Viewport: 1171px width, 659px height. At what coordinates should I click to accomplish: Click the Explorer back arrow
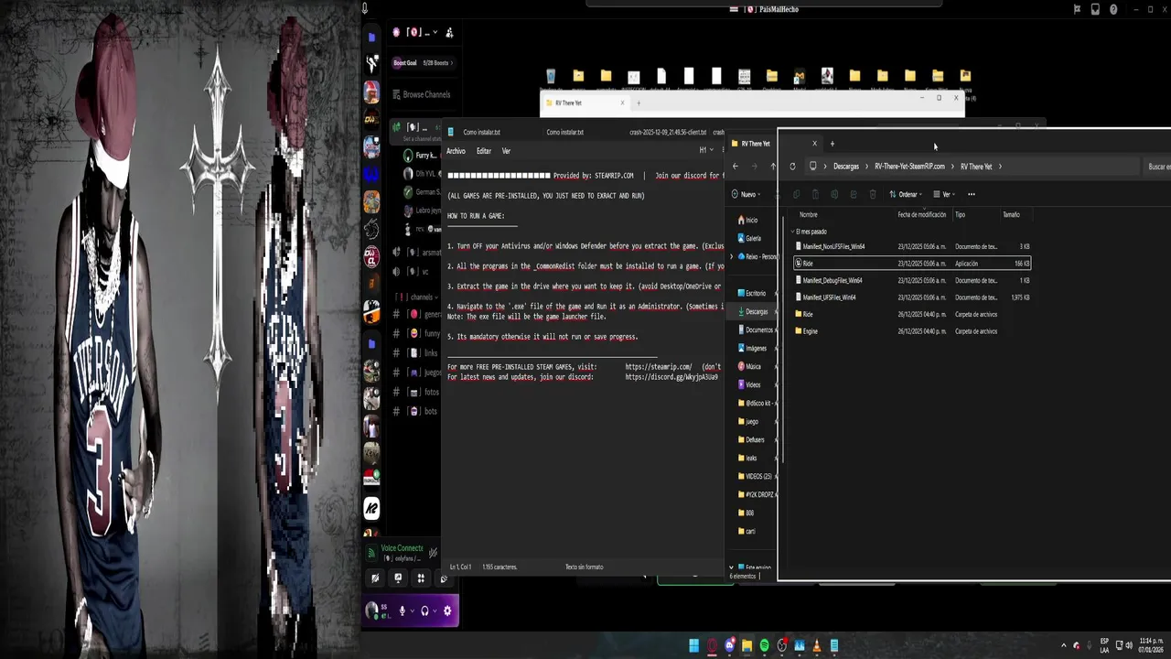(x=736, y=167)
